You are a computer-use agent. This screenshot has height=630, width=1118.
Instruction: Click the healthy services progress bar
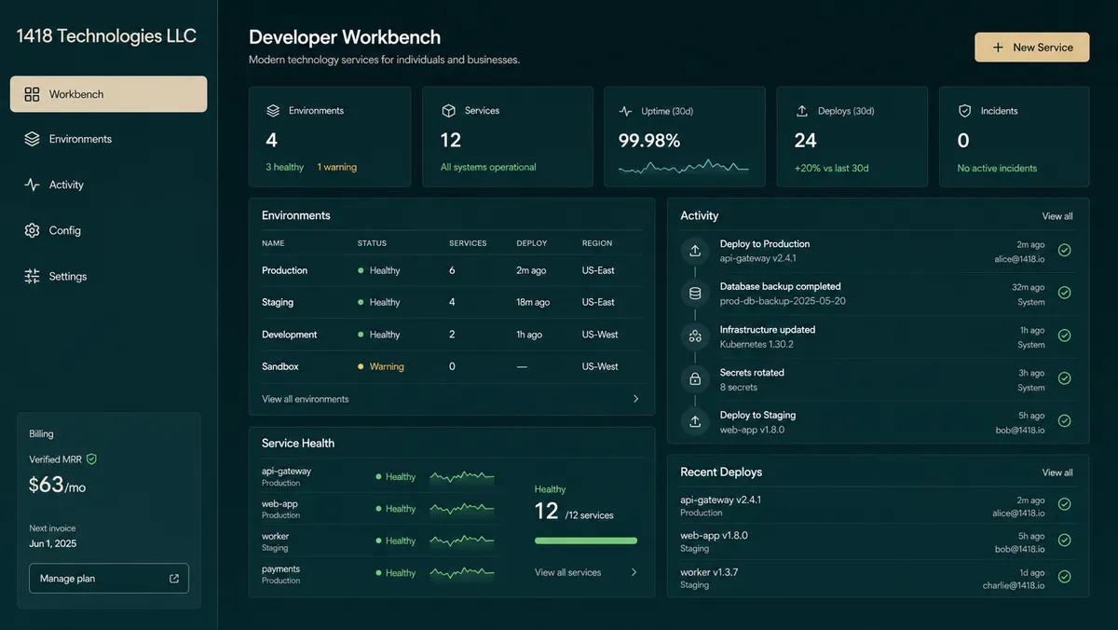point(586,541)
